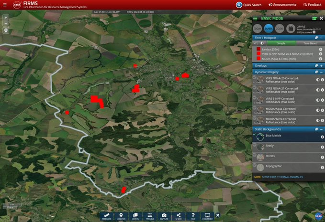Viewport: 325px width, 222px height.
Task: Open Feedback
Action: pos(313,5)
